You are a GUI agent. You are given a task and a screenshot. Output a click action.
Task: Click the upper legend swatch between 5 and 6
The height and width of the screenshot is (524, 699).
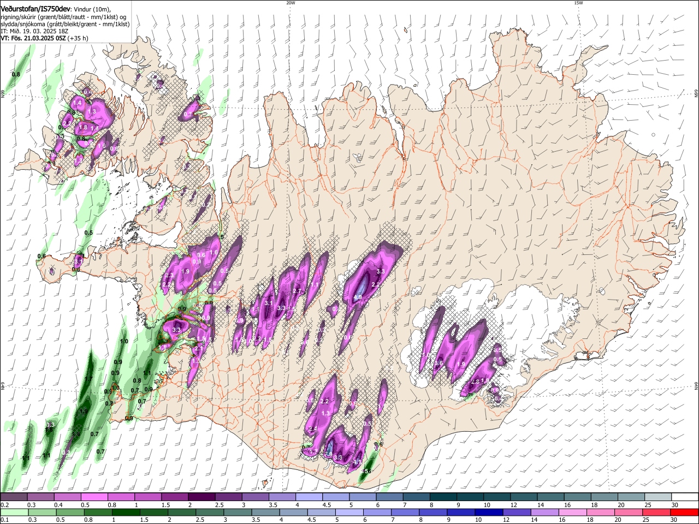coord(363,497)
